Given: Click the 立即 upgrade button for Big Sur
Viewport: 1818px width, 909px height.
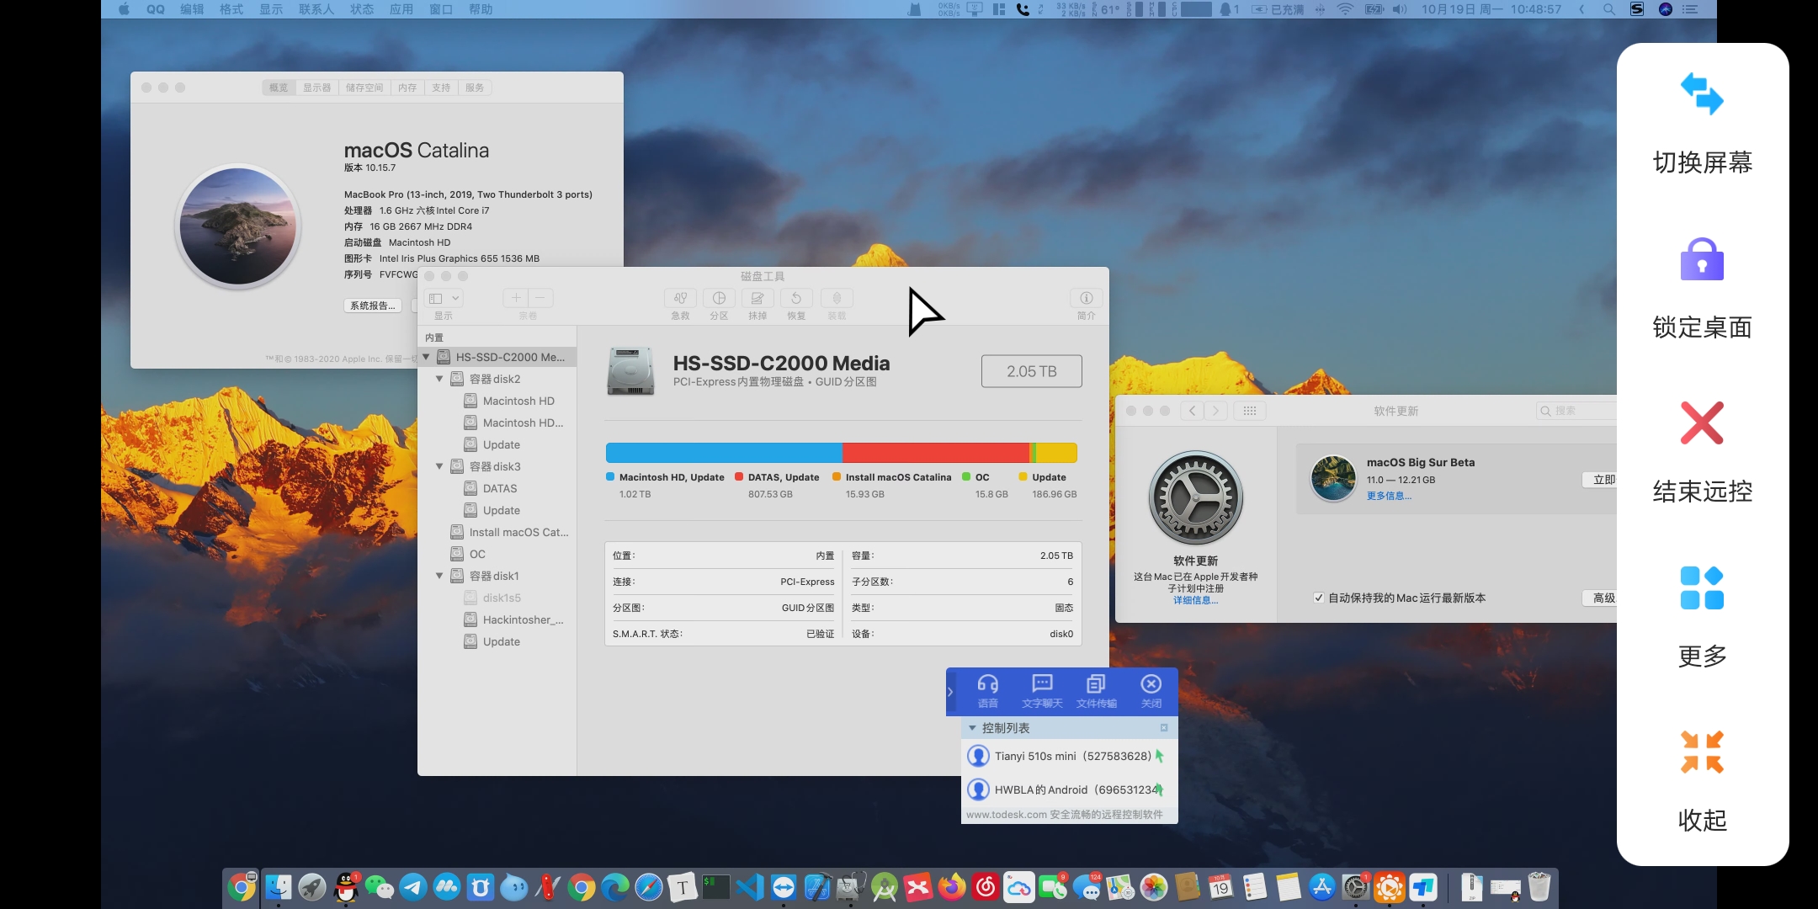Looking at the screenshot, I should [x=1600, y=480].
